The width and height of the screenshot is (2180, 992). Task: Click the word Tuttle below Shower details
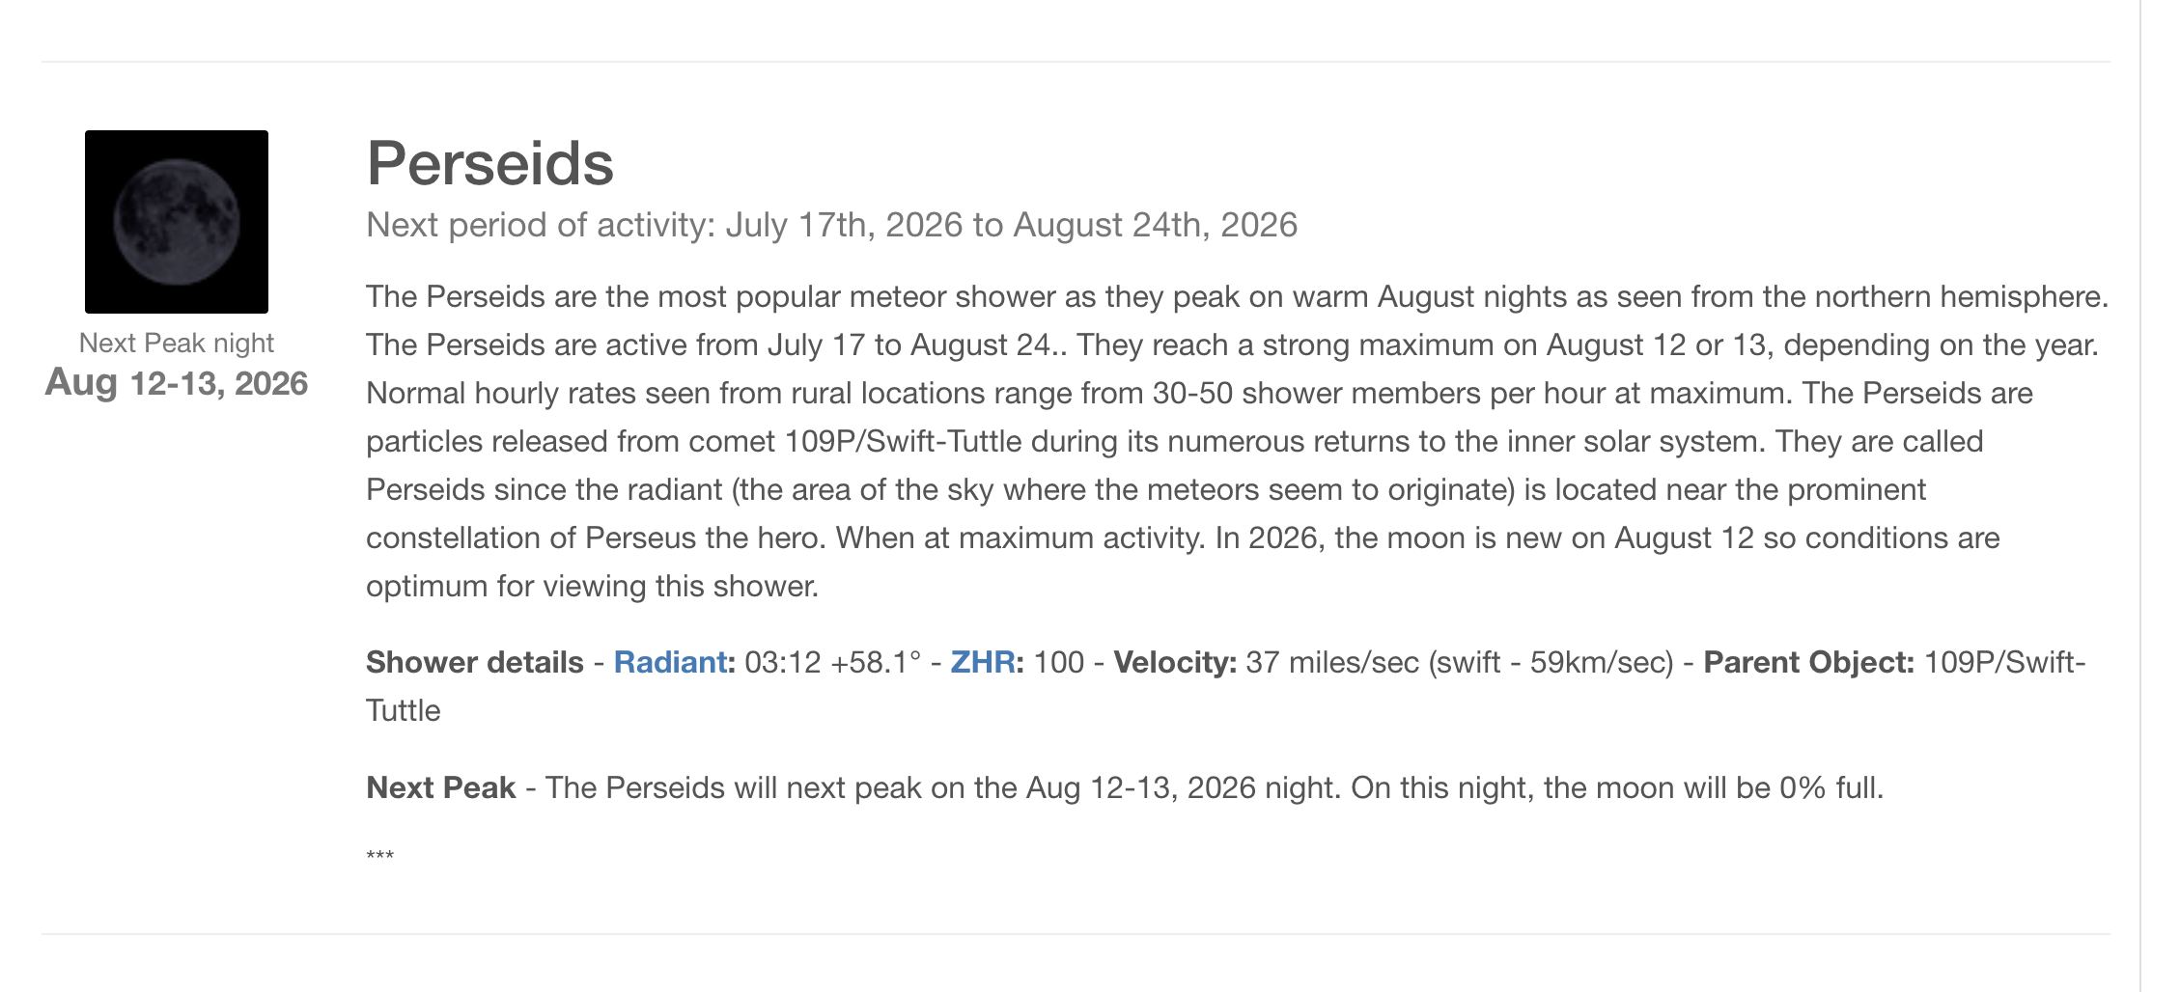(x=404, y=711)
